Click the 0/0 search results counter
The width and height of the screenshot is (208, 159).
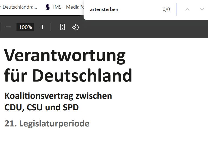point(166,9)
